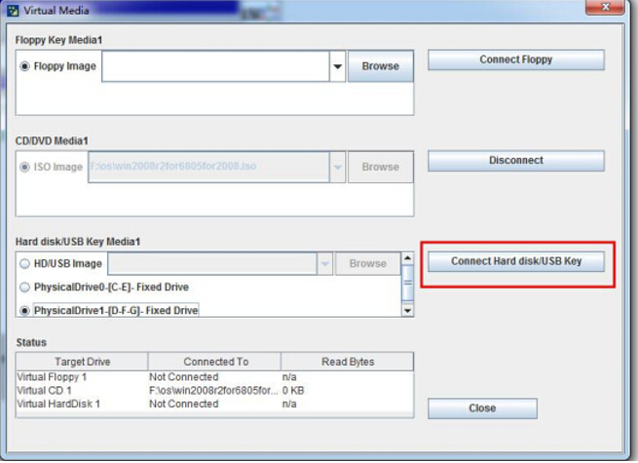The height and width of the screenshot is (463, 638).
Task: Expand the HD/USB Image dropdown arrow
Action: tap(324, 264)
